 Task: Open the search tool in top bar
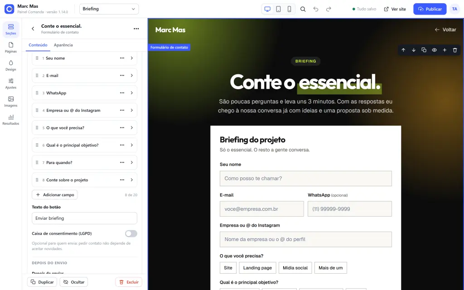(303, 9)
